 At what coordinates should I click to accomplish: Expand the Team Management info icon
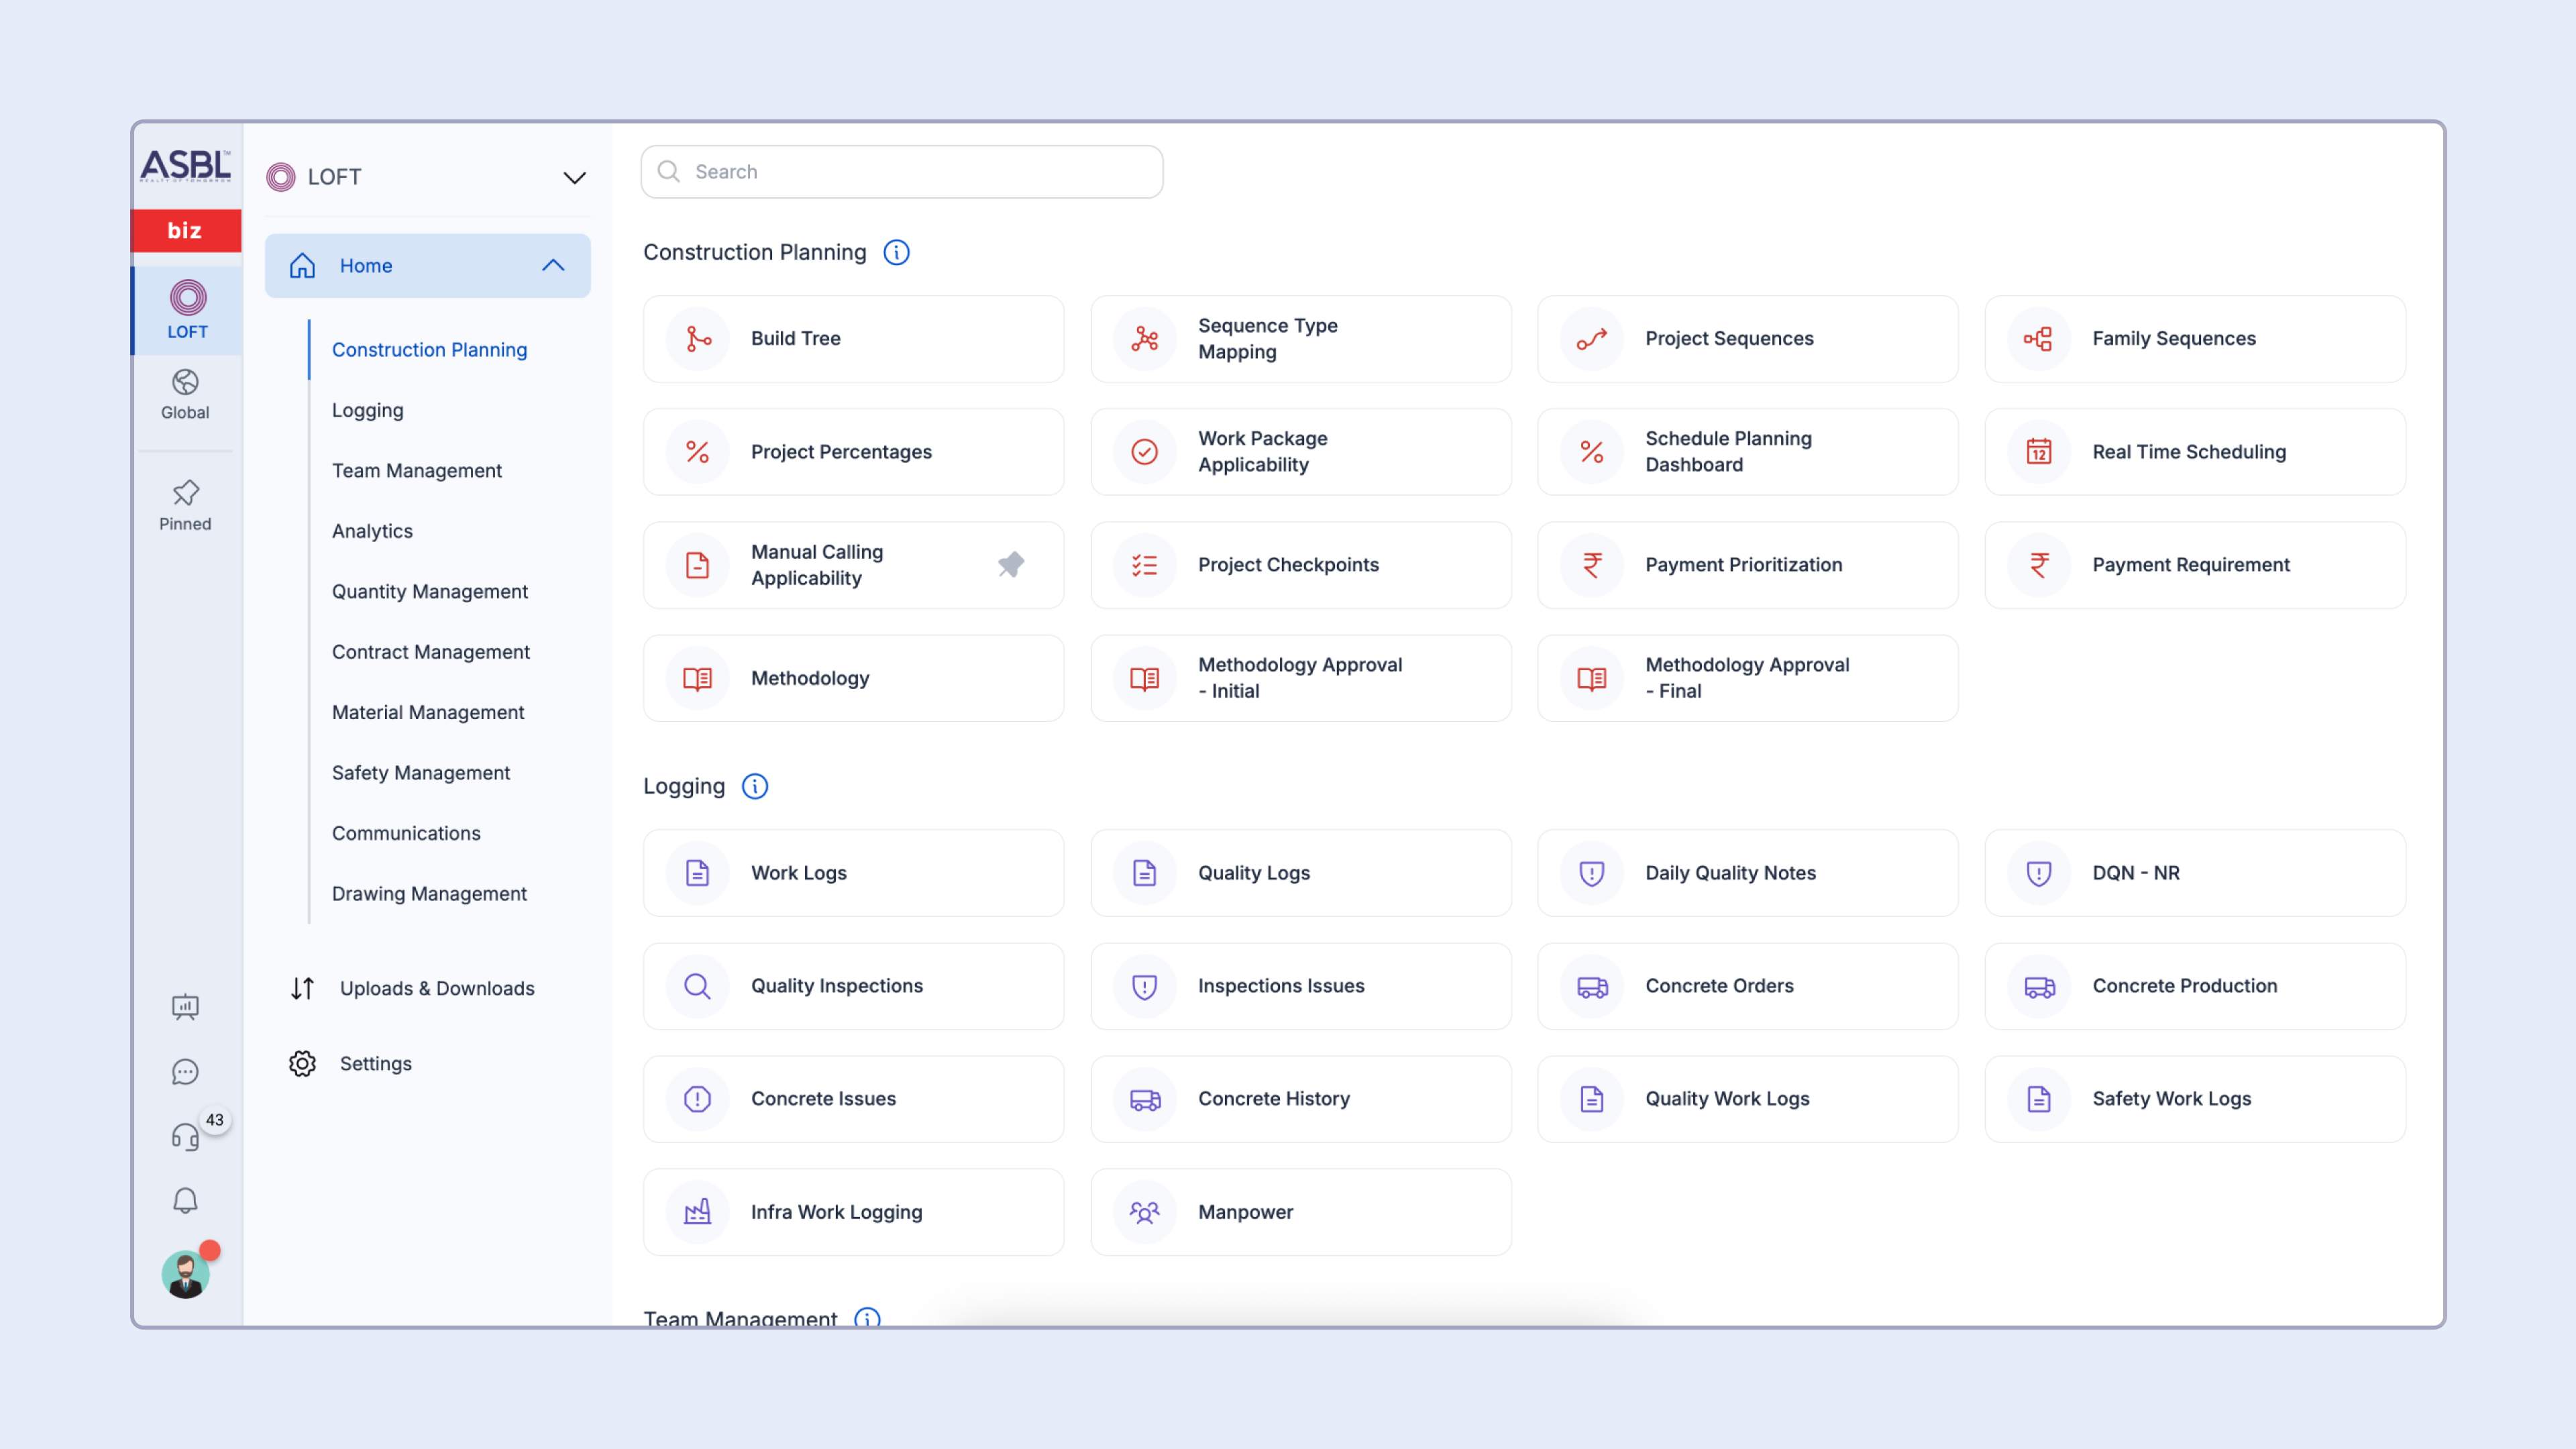coord(867,1318)
